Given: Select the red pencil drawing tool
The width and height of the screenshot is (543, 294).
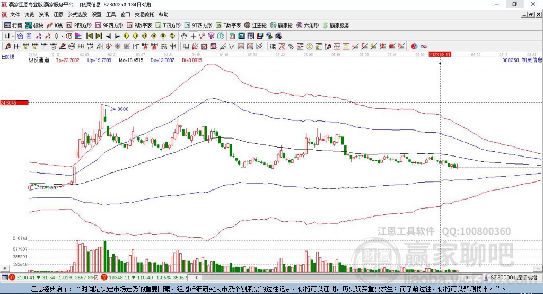Looking at the screenshot, I should coord(7,46).
